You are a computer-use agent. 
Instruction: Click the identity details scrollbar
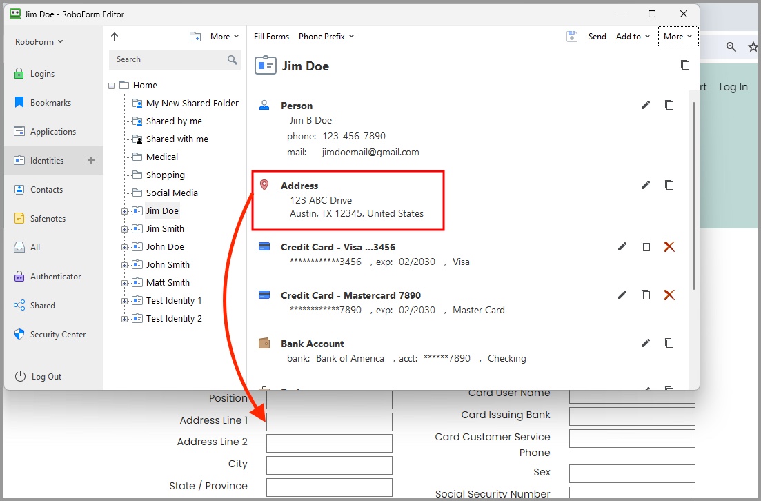tap(694, 196)
